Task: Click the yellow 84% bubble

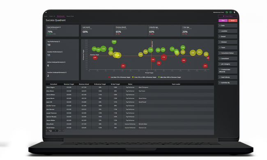Action: point(206,54)
